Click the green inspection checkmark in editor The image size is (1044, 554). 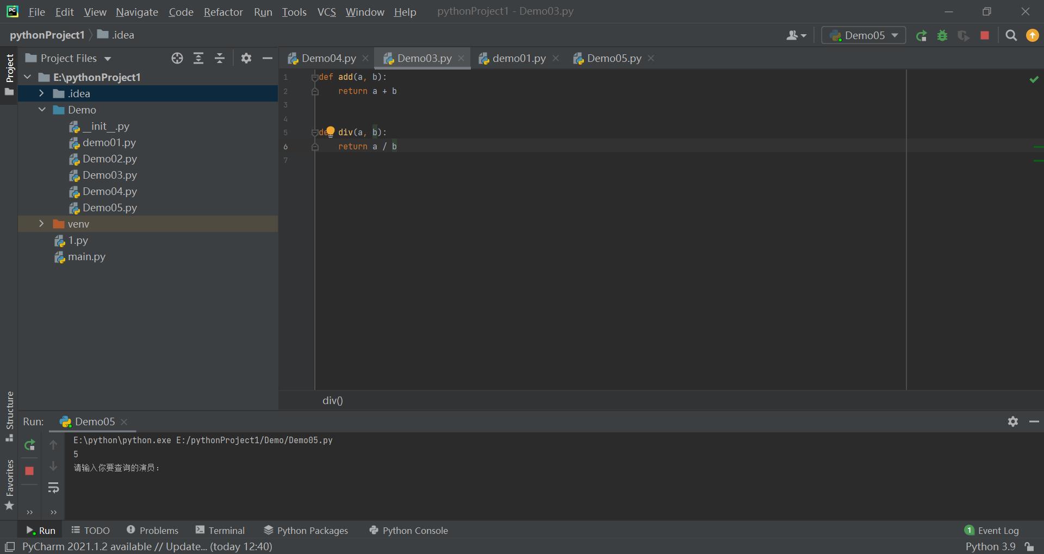pos(1034,79)
